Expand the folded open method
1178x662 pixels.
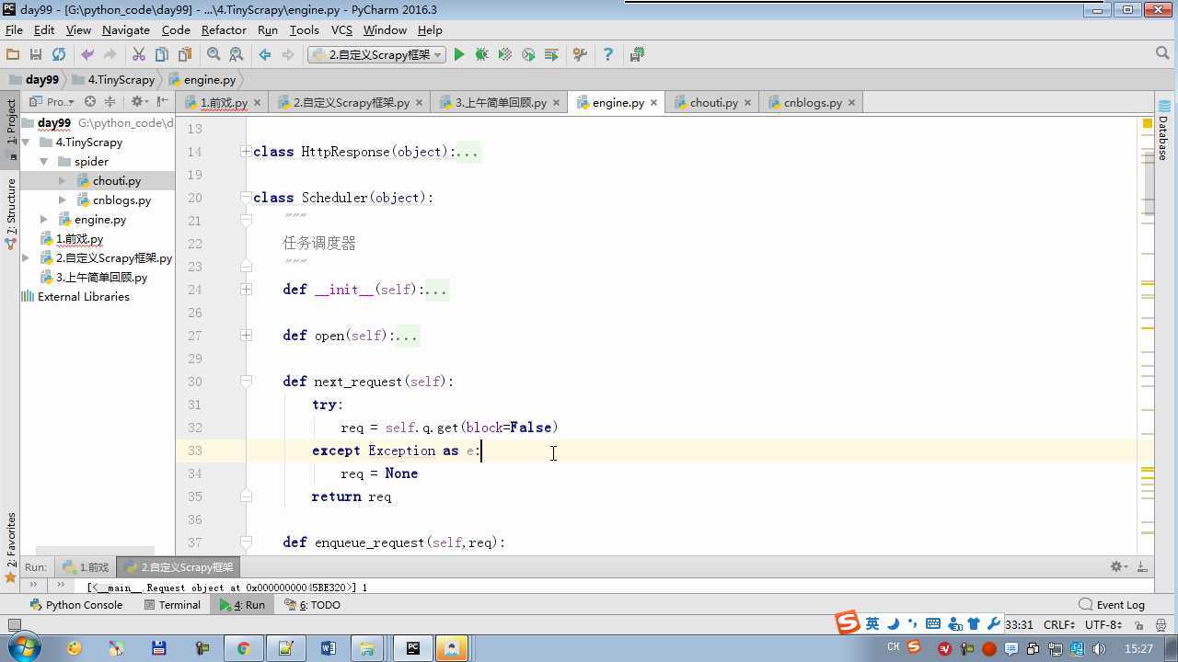tap(246, 336)
